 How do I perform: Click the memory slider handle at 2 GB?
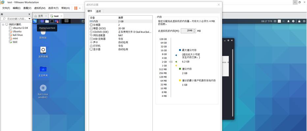point(171,62)
